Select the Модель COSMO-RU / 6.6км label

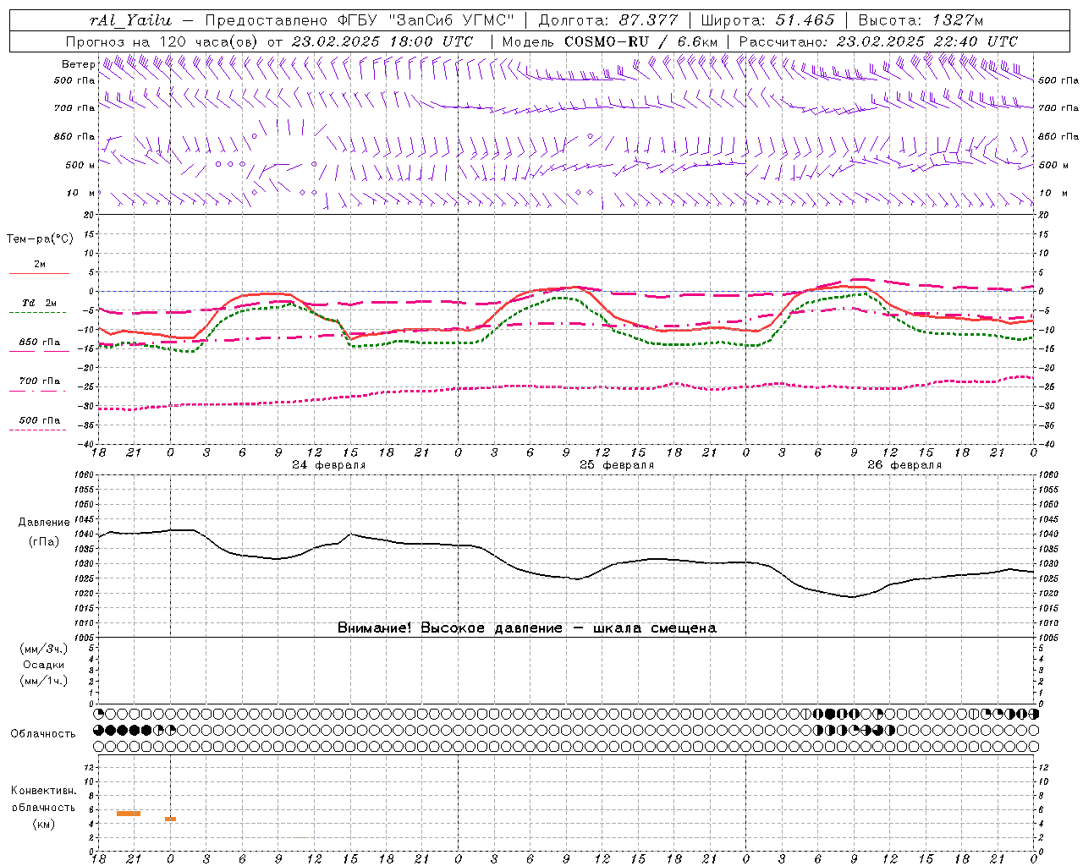pyautogui.click(x=609, y=41)
